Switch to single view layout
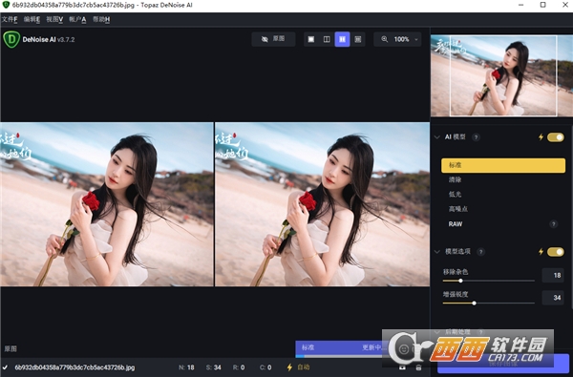Image resolution: width=573 pixels, height=377 pixels. [311, 39]
